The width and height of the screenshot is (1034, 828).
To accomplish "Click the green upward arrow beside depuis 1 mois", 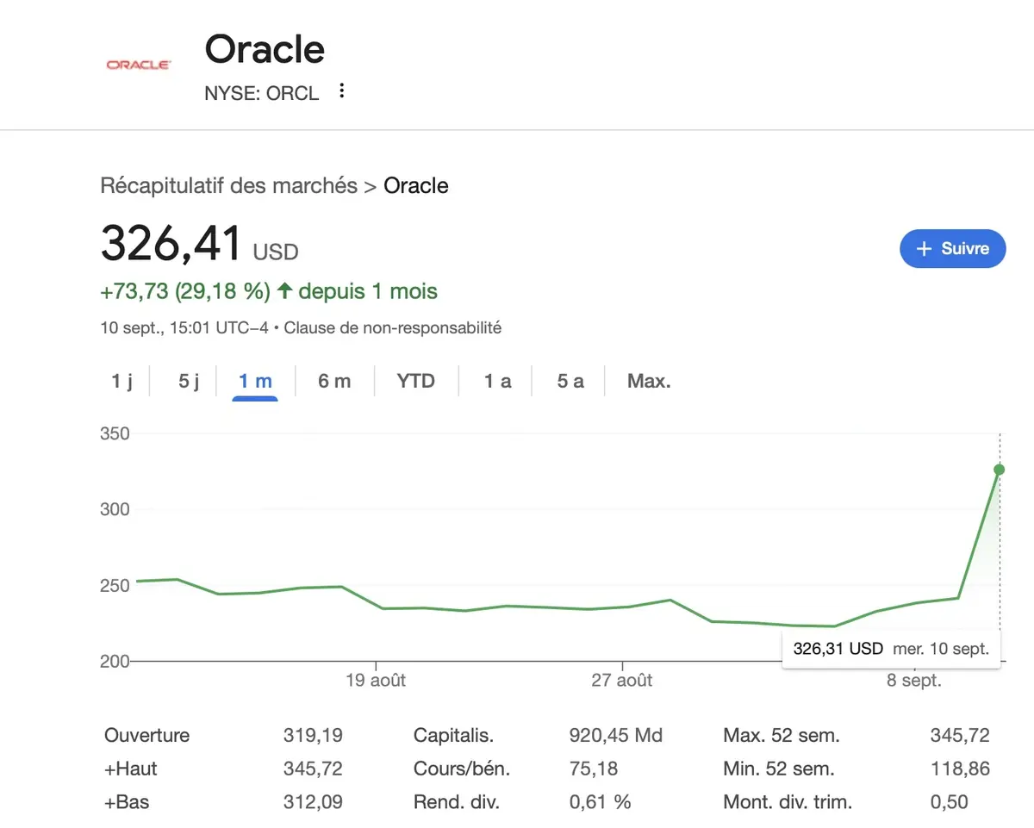I will pos(284,291).
